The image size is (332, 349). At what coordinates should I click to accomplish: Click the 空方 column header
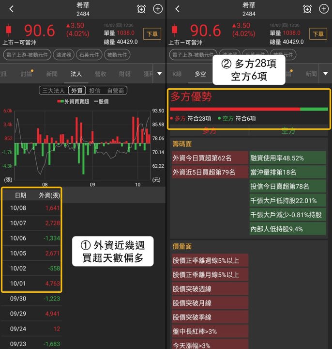pyautogui.click(x=288, y=131)
